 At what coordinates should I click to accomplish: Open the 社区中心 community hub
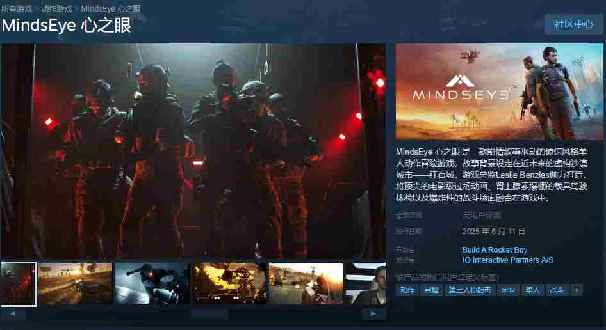click(x=573, y=24)
